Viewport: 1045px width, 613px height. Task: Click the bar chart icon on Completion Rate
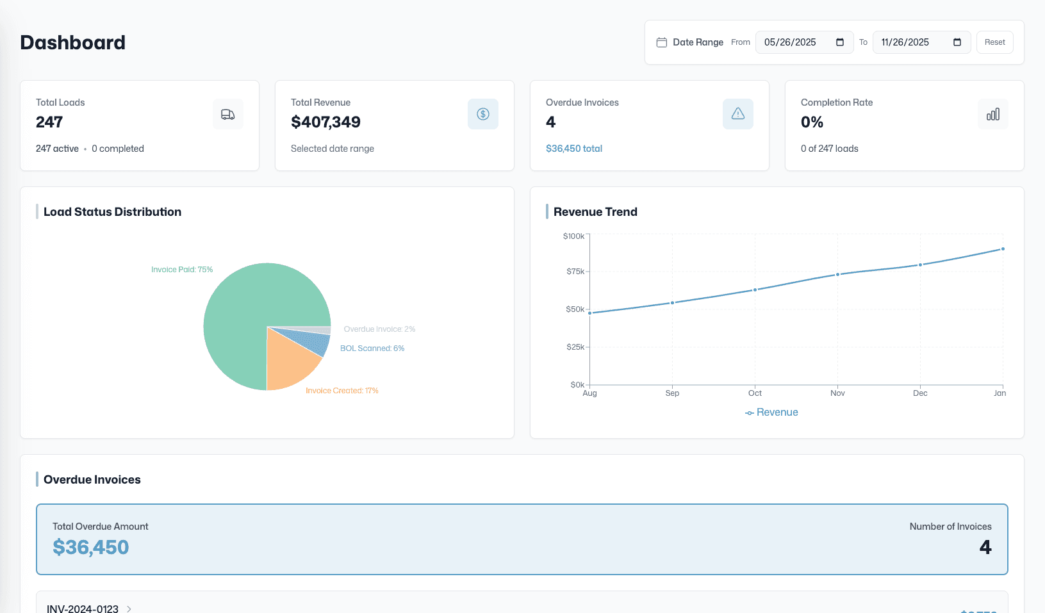pos(992,114)
